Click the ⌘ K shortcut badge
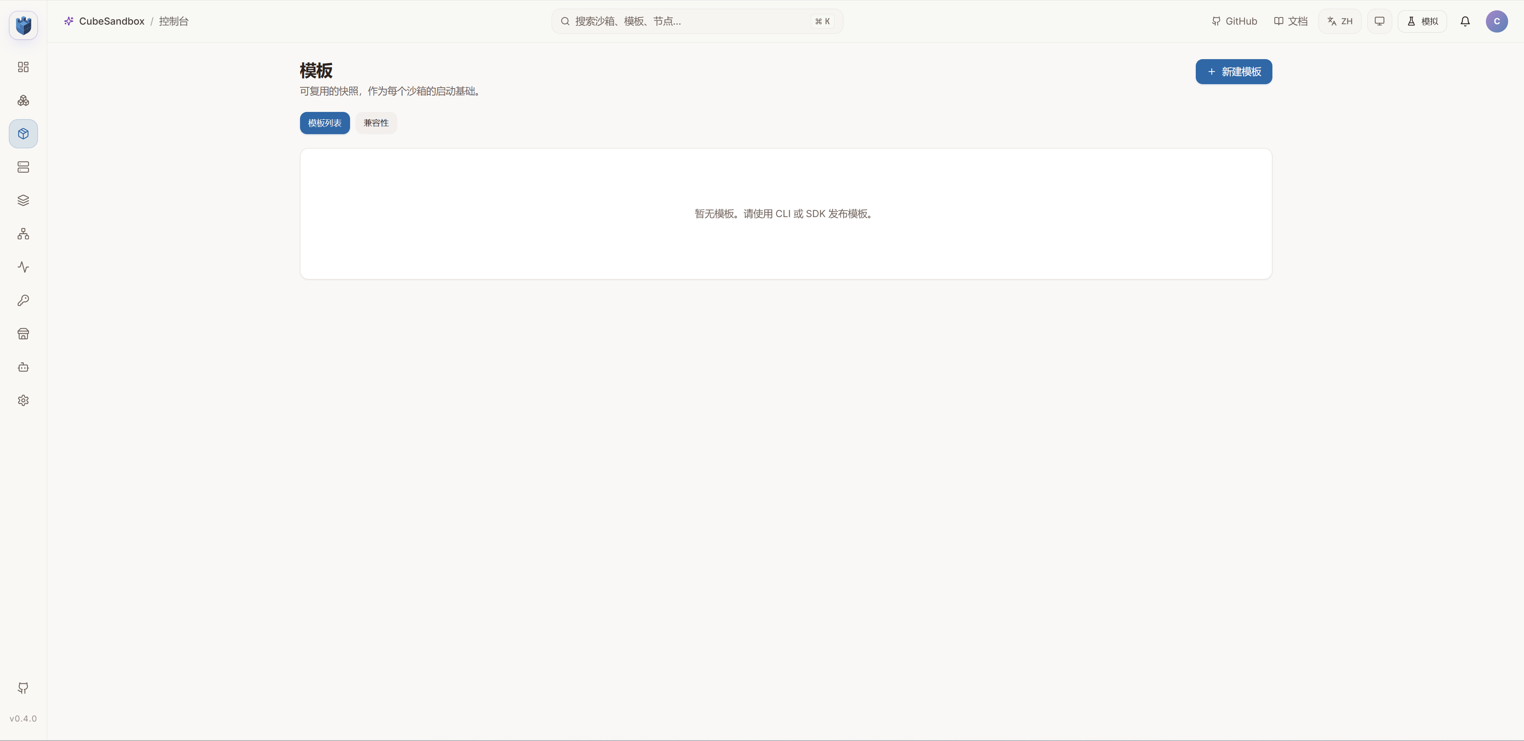The width and height of the screenshot is (1524, 741). click(822, 21)
